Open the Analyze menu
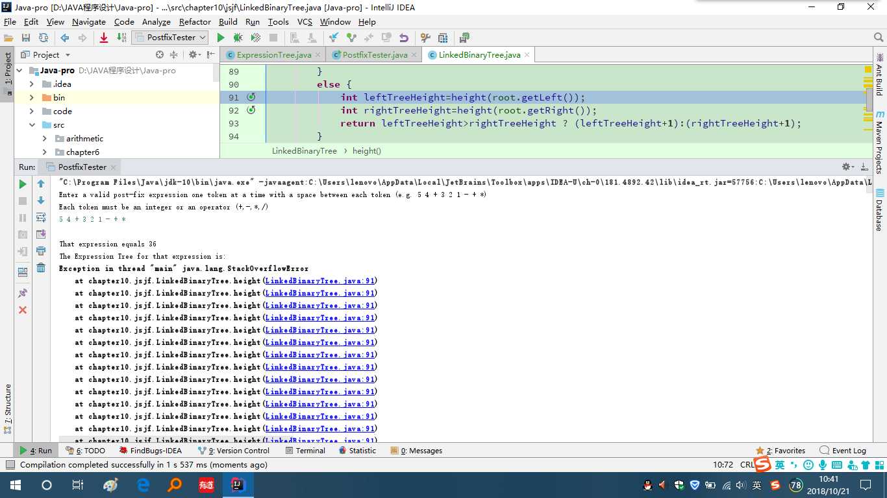 [156, 21]
